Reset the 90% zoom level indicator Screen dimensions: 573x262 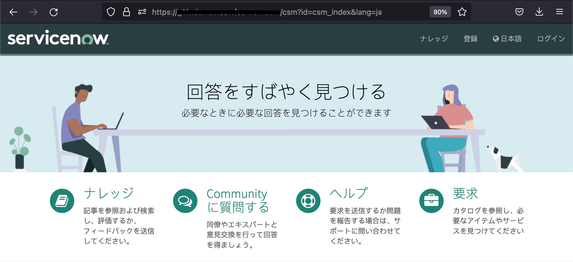coord(440,12)
